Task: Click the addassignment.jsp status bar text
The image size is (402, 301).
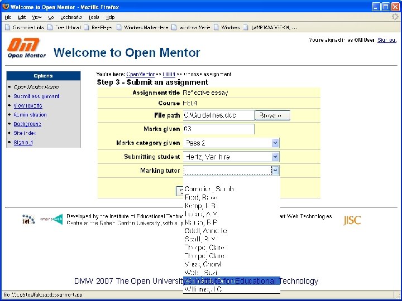Action: pos(43,295)
